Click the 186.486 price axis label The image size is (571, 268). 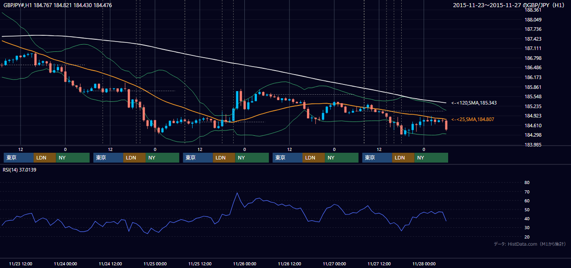coord(533,67)
